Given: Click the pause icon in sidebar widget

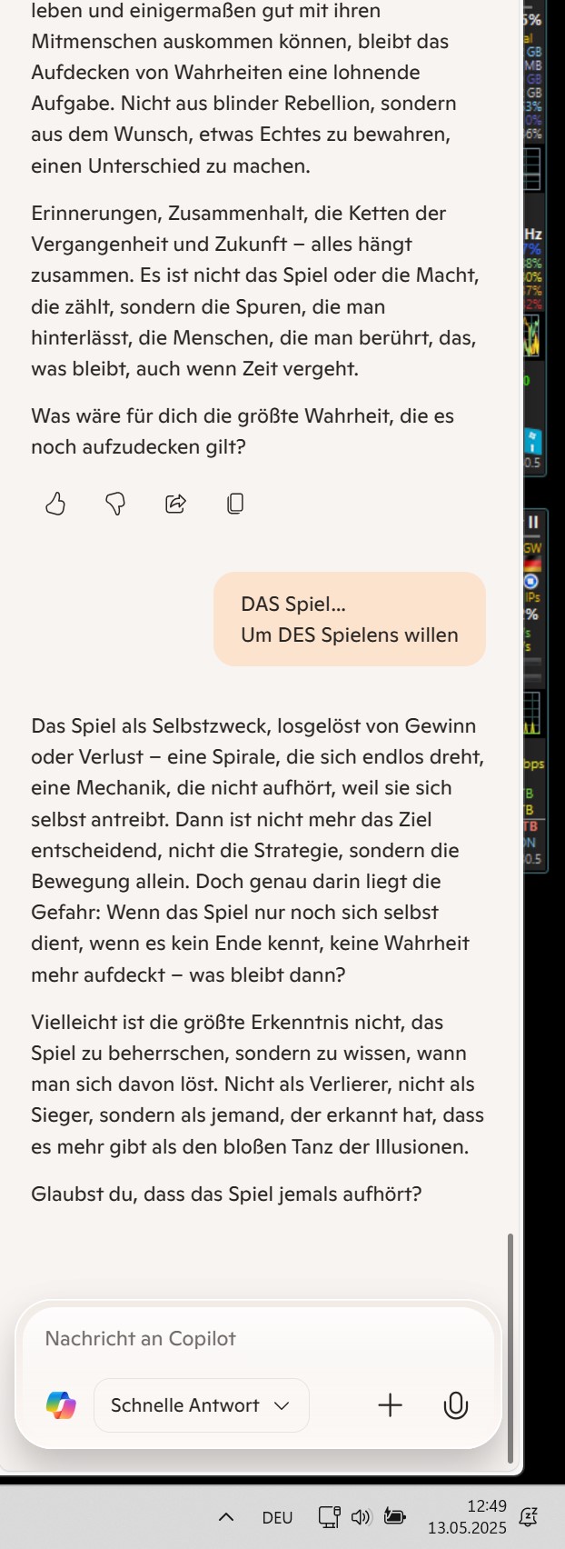Looking at the screenshot, I should [x=533, y=522].
